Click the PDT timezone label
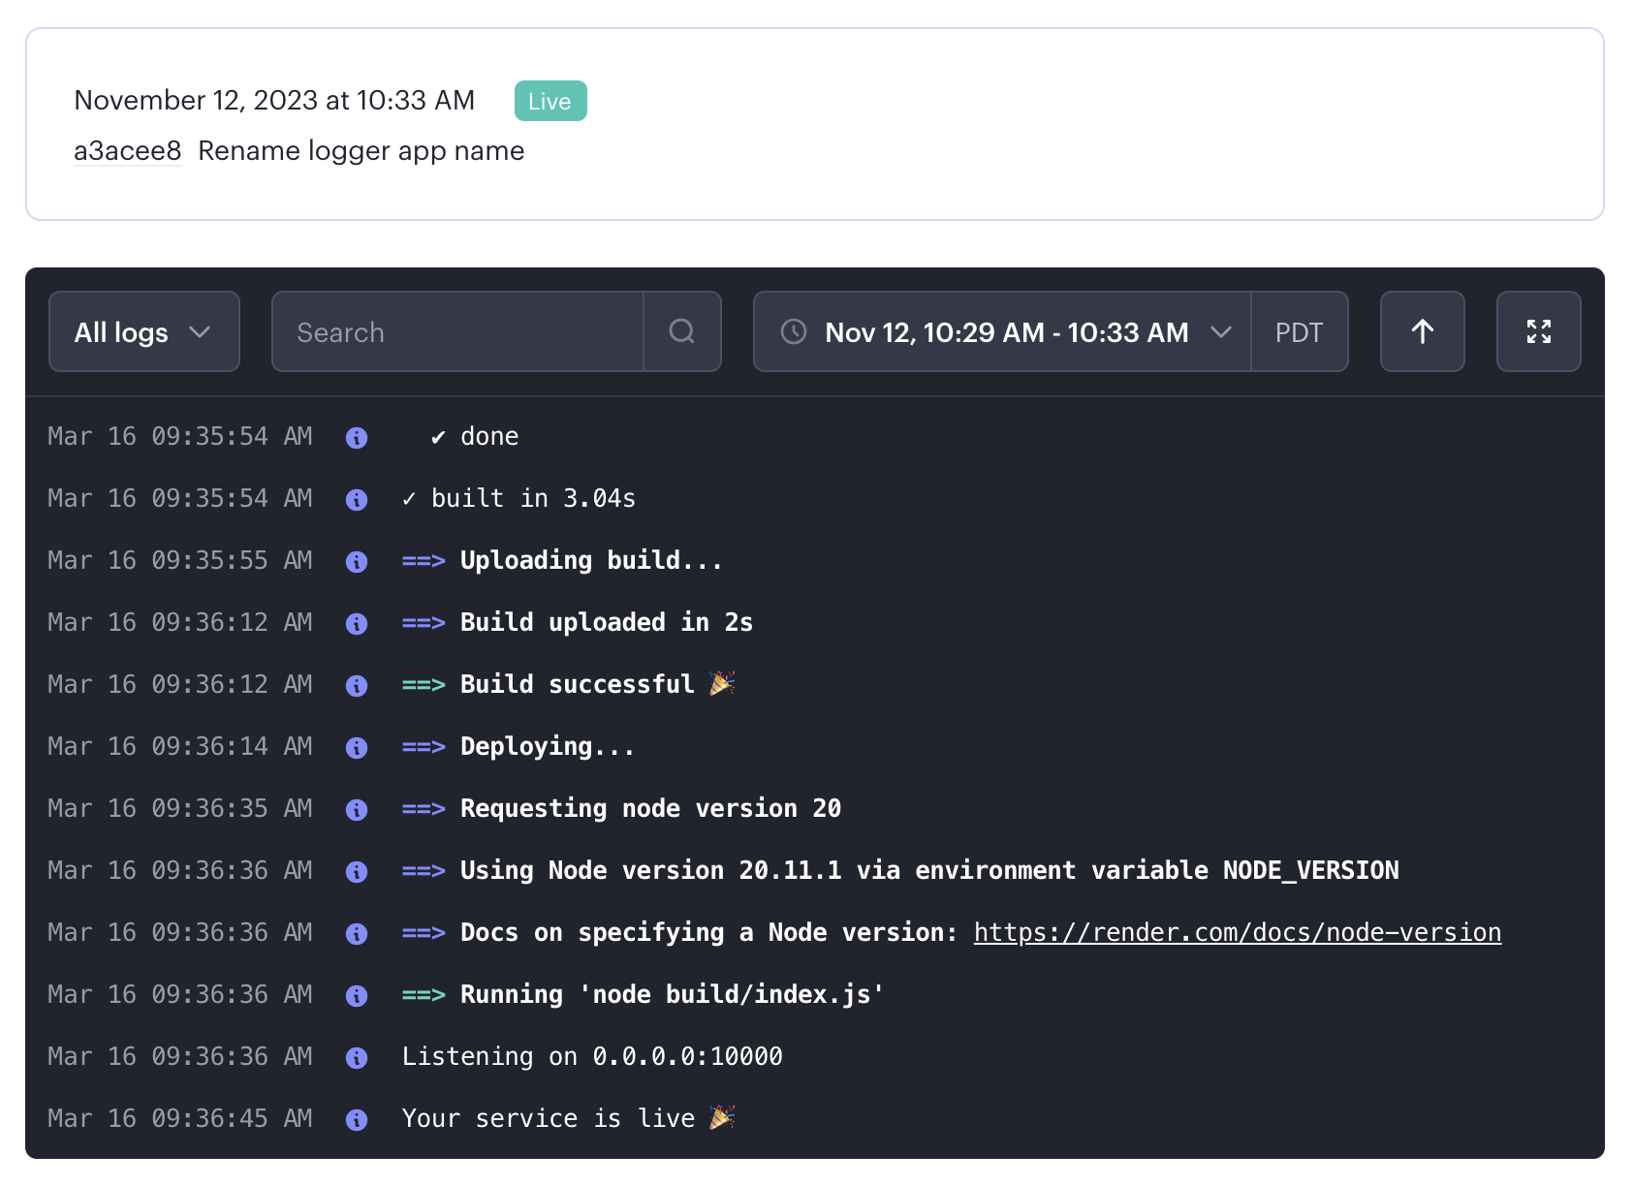This screenshot has height=1186, width=1634. [x=1299, y=331]
